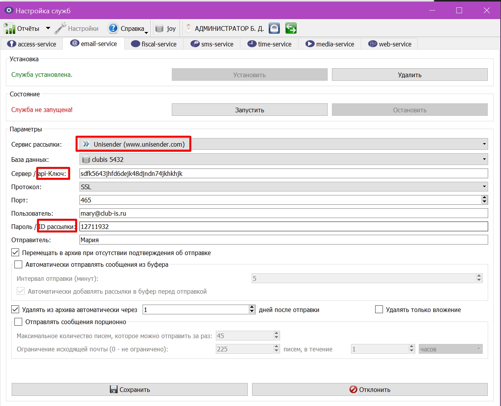Click the Запустить button

point(250,110)
